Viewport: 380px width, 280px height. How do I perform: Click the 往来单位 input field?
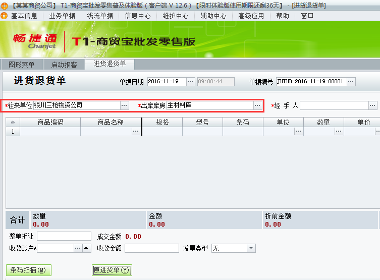point(77,105)
